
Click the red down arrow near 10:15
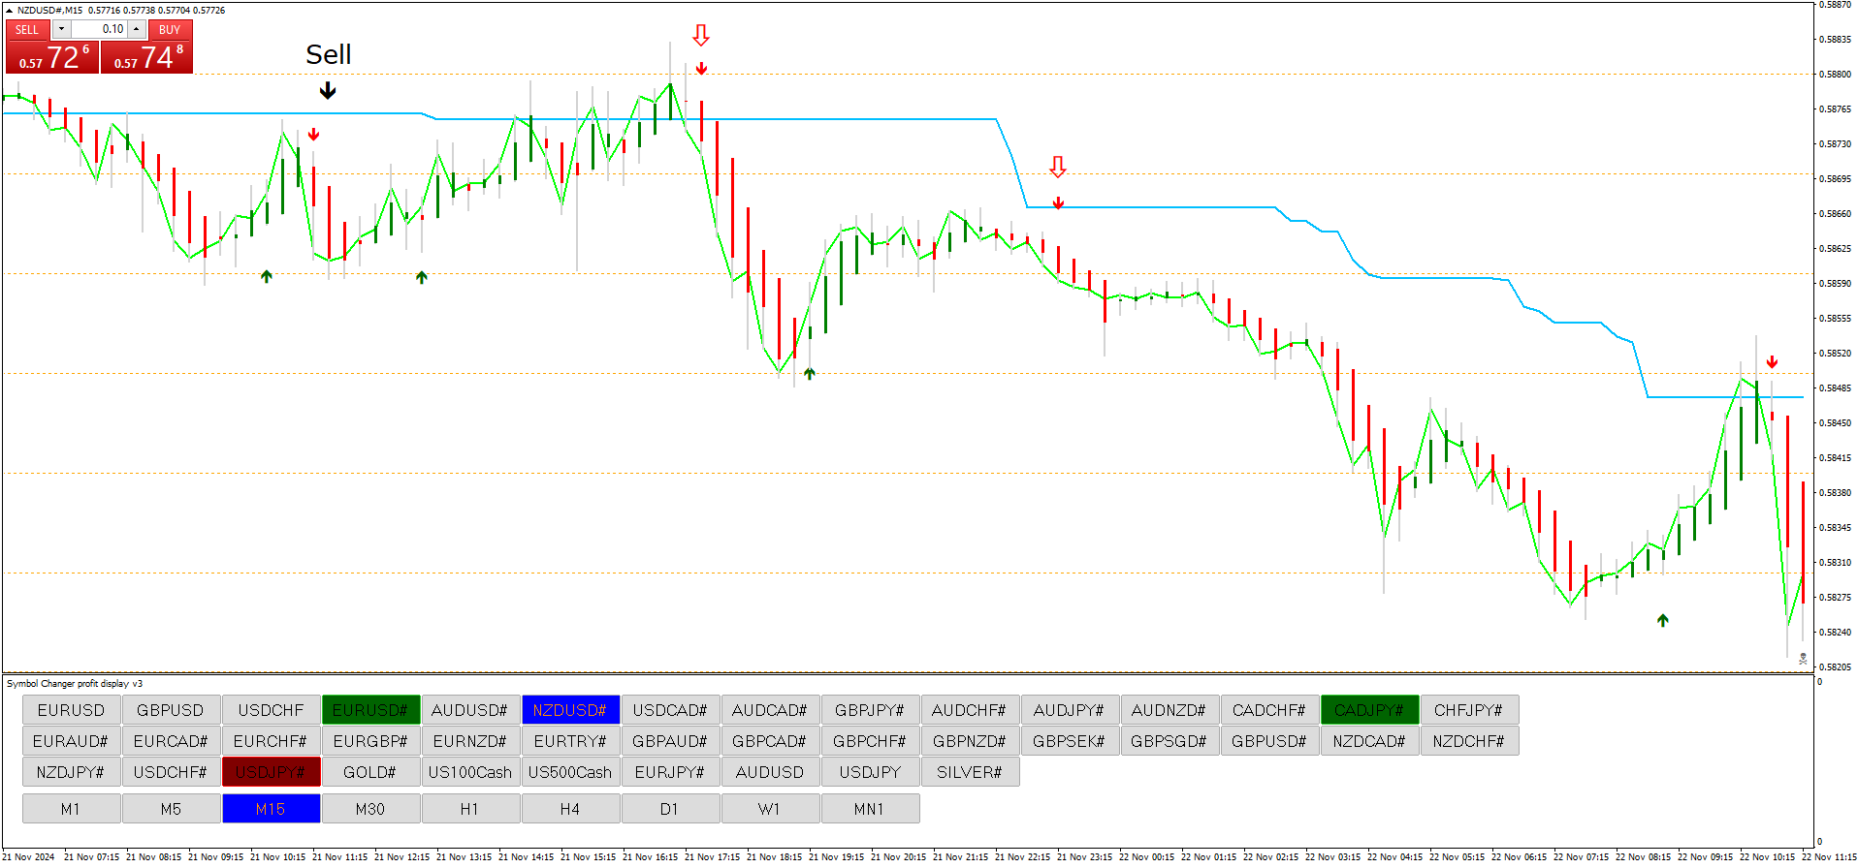(313, 135)
